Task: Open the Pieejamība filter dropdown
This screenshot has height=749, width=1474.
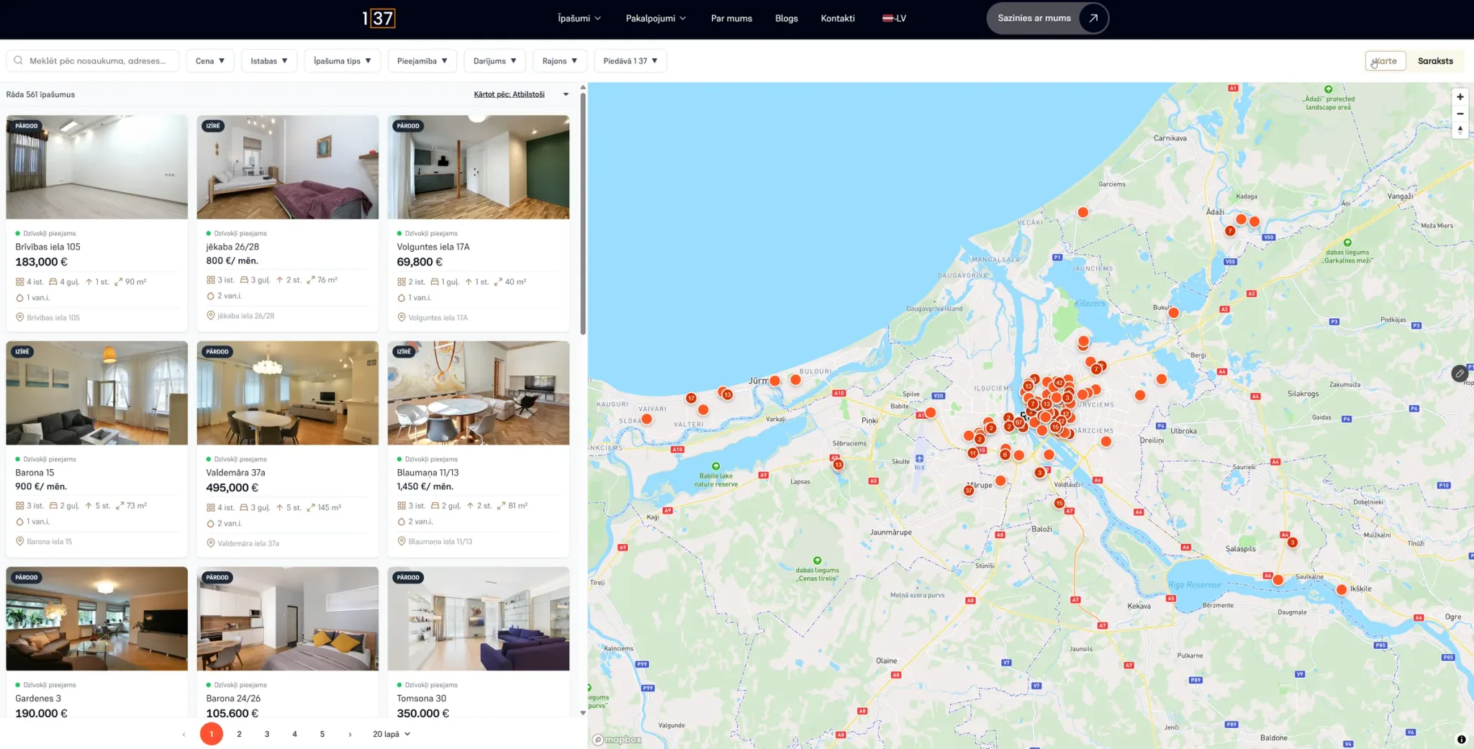Action: point(422,60)
